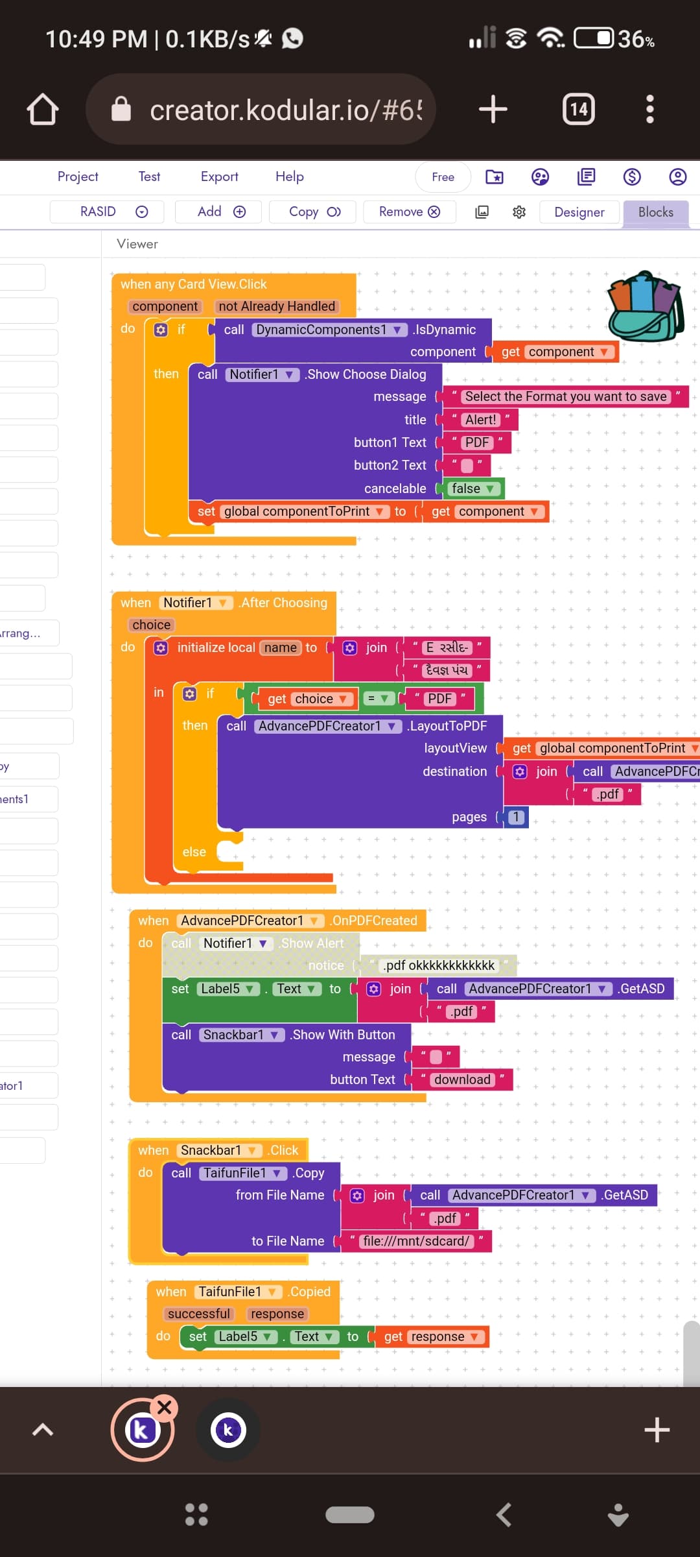
Task: Open Snackbar1 dropdown in Show With Button
Action: coord(242,1035)
